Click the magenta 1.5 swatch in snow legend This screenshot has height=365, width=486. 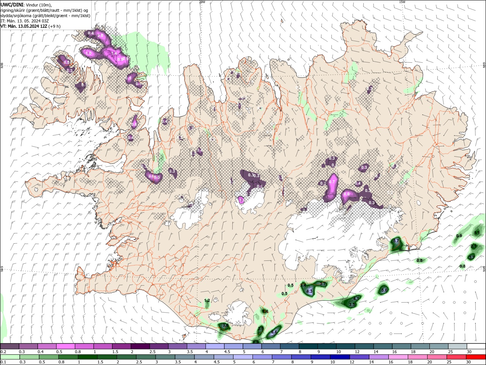pos(121,346)
